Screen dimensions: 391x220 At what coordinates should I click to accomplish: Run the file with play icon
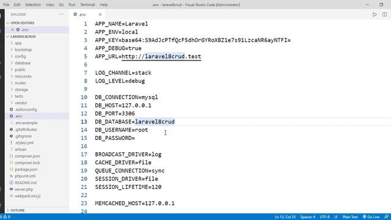click(x=375, y=15)
